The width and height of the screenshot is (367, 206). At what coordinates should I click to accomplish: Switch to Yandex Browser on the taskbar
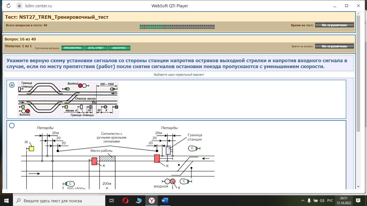[x=152, y=200]
